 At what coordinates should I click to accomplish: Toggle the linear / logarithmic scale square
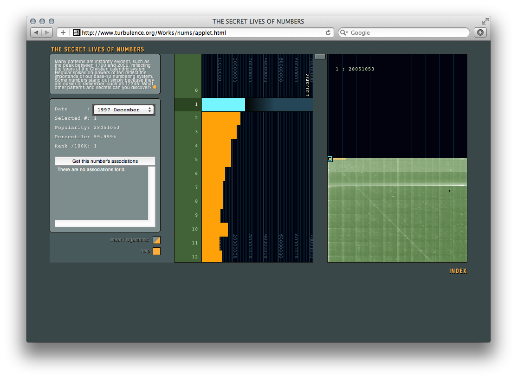(x=156, y=240)
